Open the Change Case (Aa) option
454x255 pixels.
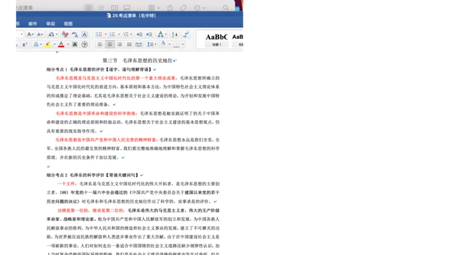[51, 35]
